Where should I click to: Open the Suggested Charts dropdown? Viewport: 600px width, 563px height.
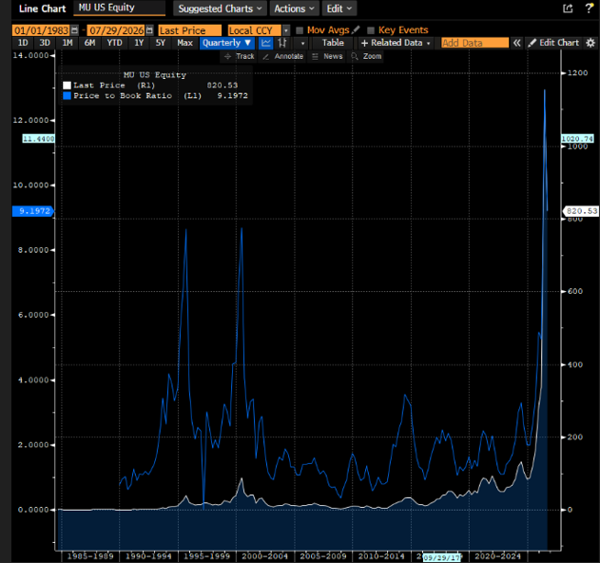(220, 9)
